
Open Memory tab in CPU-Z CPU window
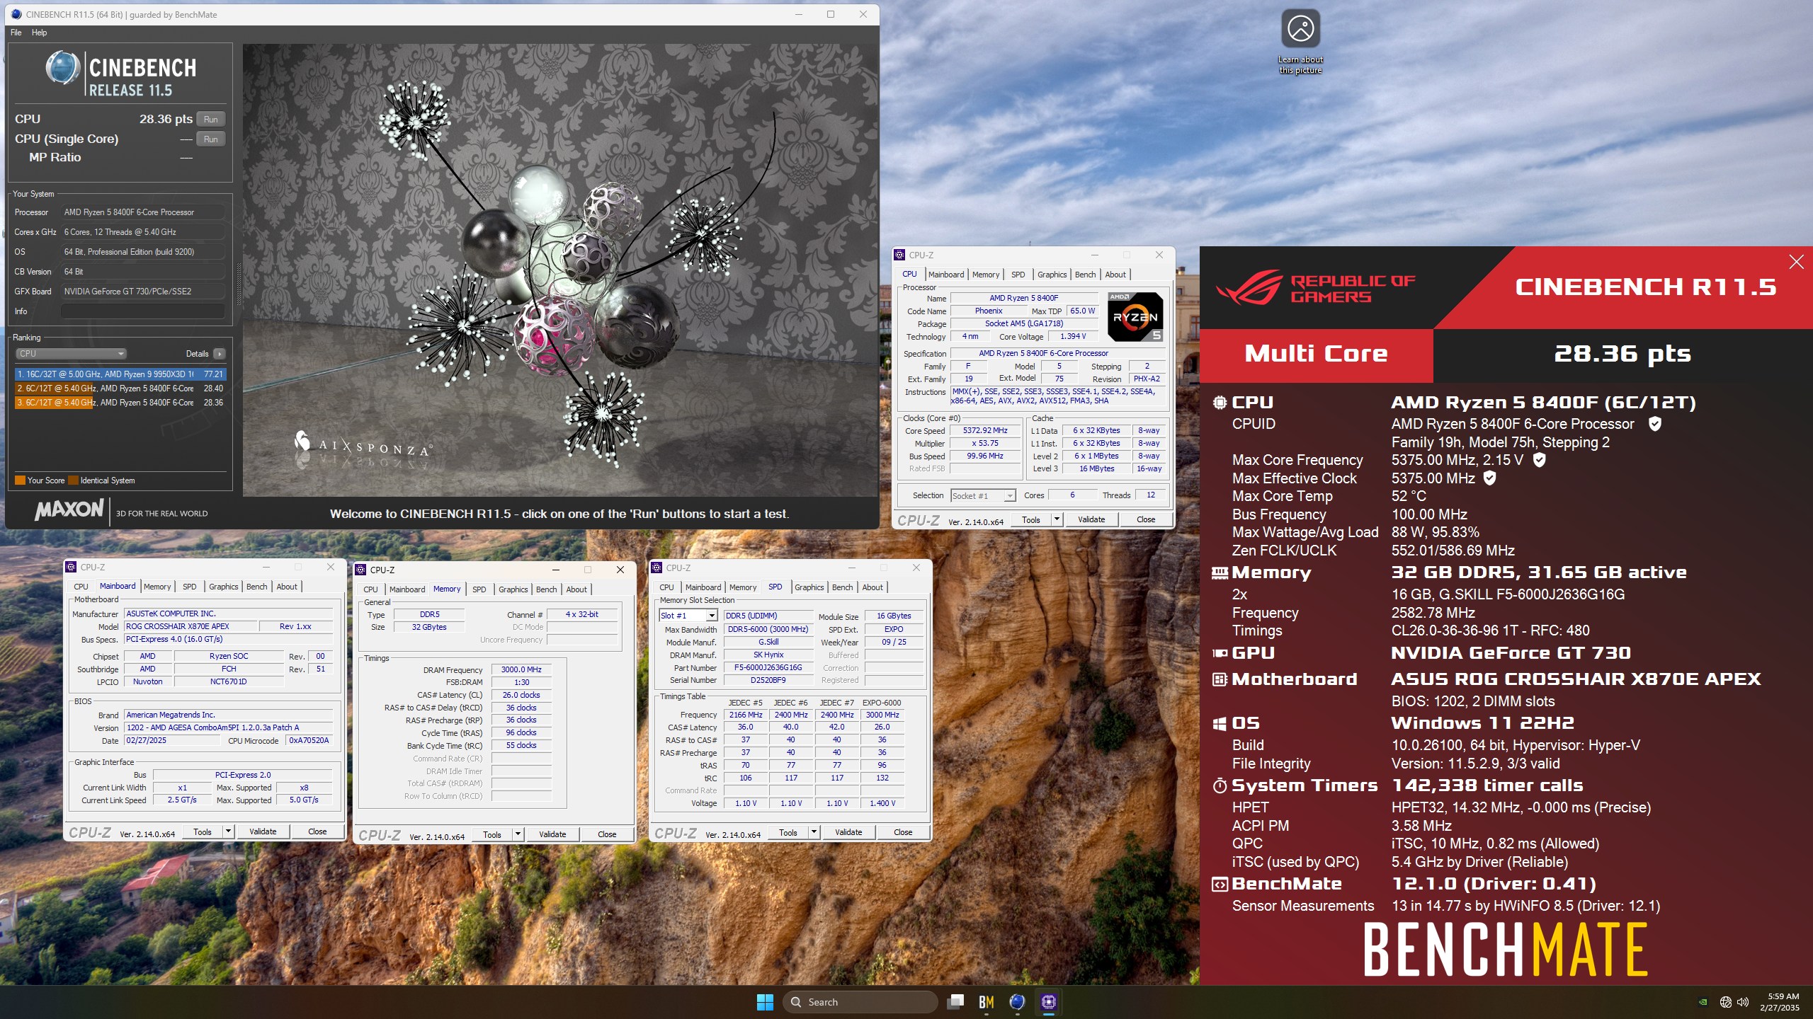click(x=985, y=275)
